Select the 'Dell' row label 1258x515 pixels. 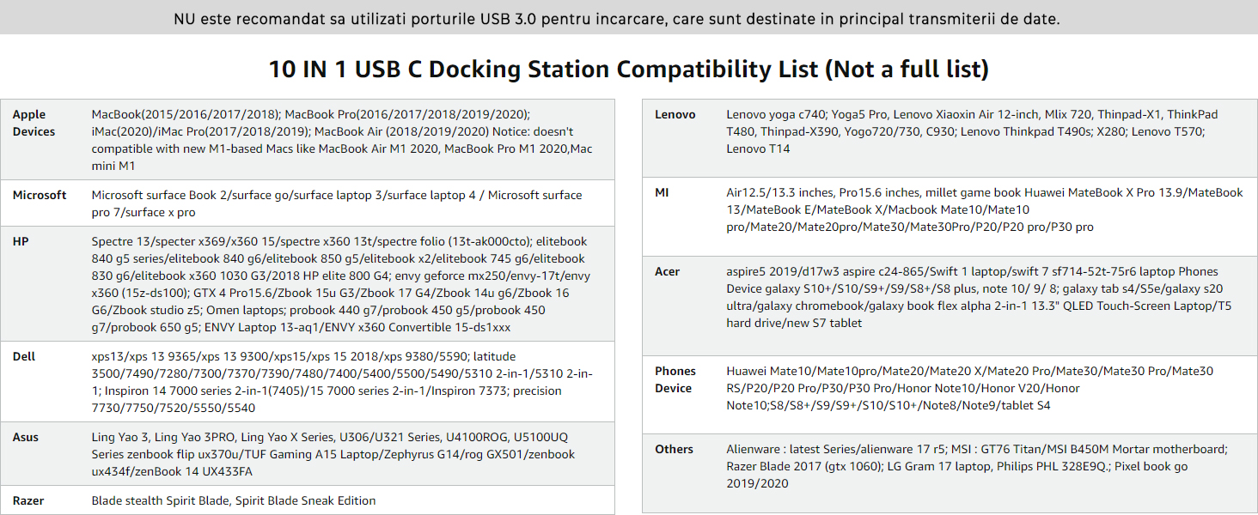pos(24,356)
